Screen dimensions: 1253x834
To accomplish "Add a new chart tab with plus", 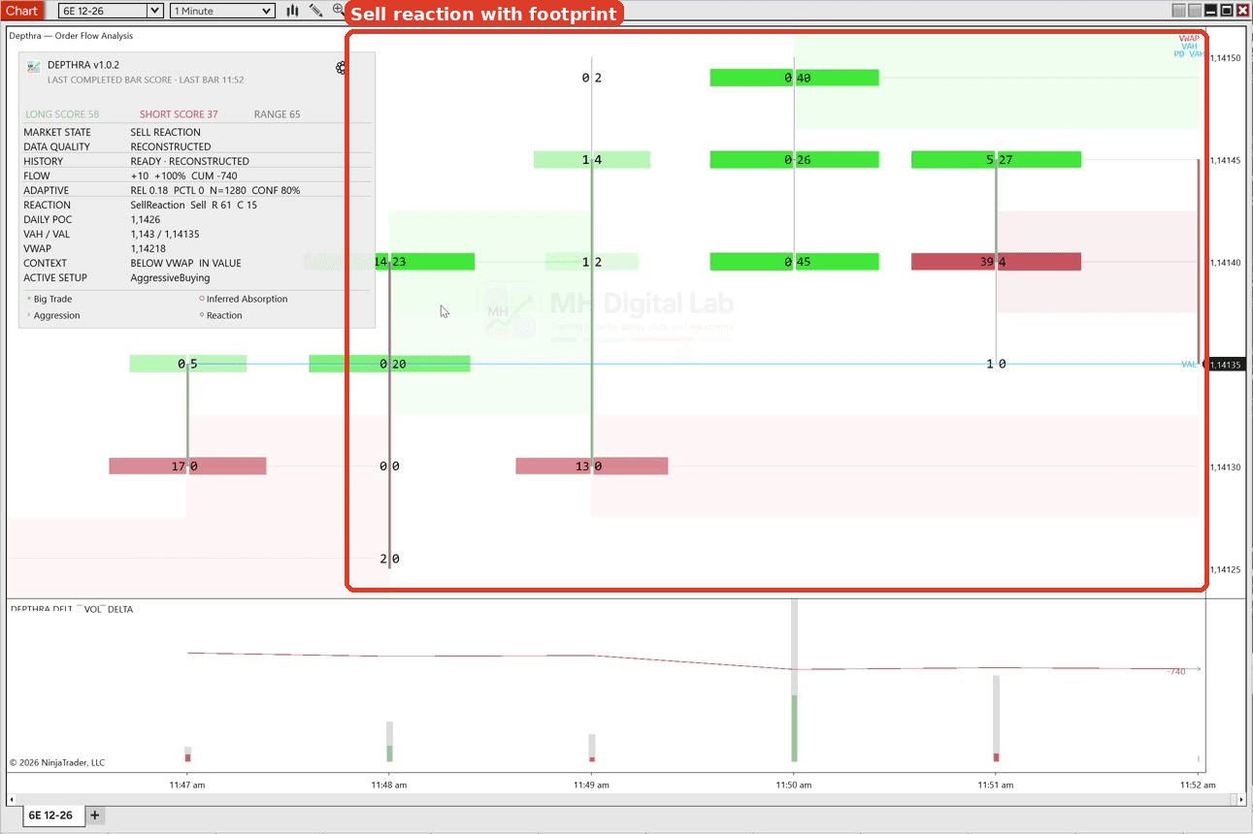I will click(95, 816).
